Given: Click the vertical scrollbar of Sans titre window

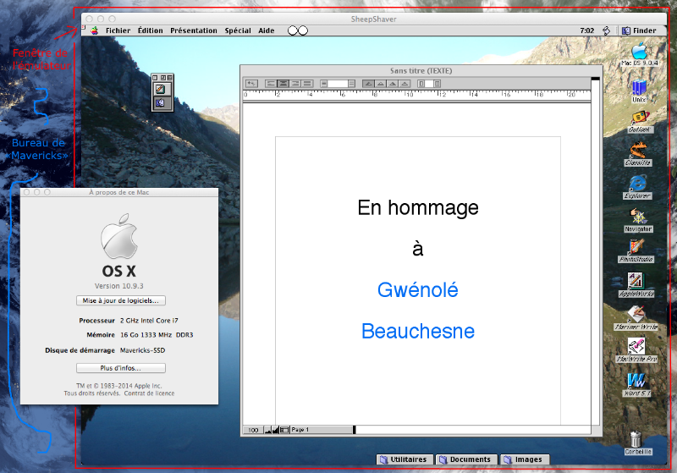Looking at the screenshot, I should tap(596, 252).
